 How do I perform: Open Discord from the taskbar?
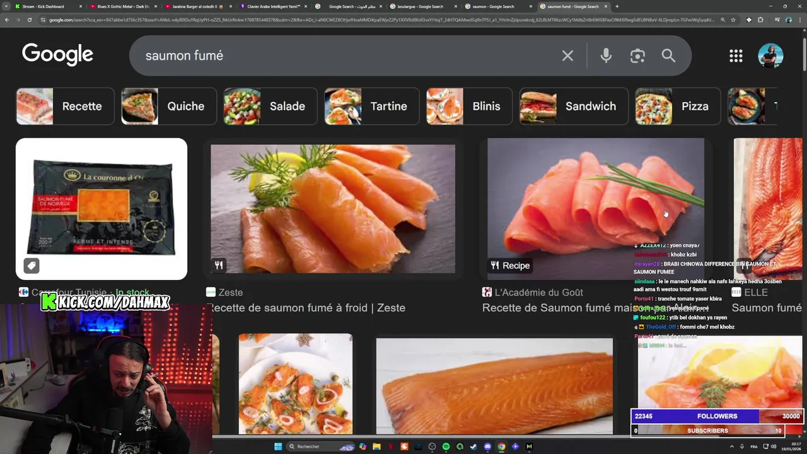point(487,446)
